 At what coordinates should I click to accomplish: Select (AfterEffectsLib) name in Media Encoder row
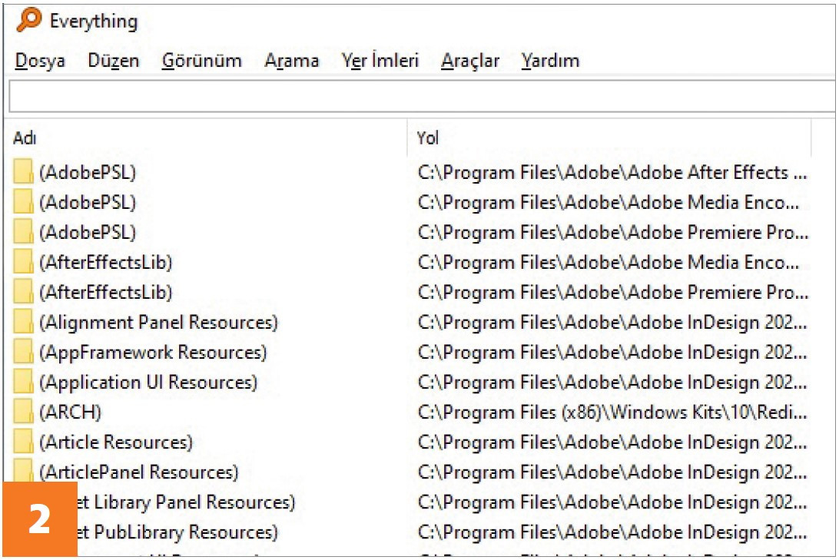click(x=106, y=262)
